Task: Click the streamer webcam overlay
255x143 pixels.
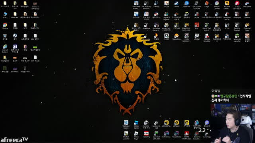Action: pyautogui.click(x=233, y=123)
